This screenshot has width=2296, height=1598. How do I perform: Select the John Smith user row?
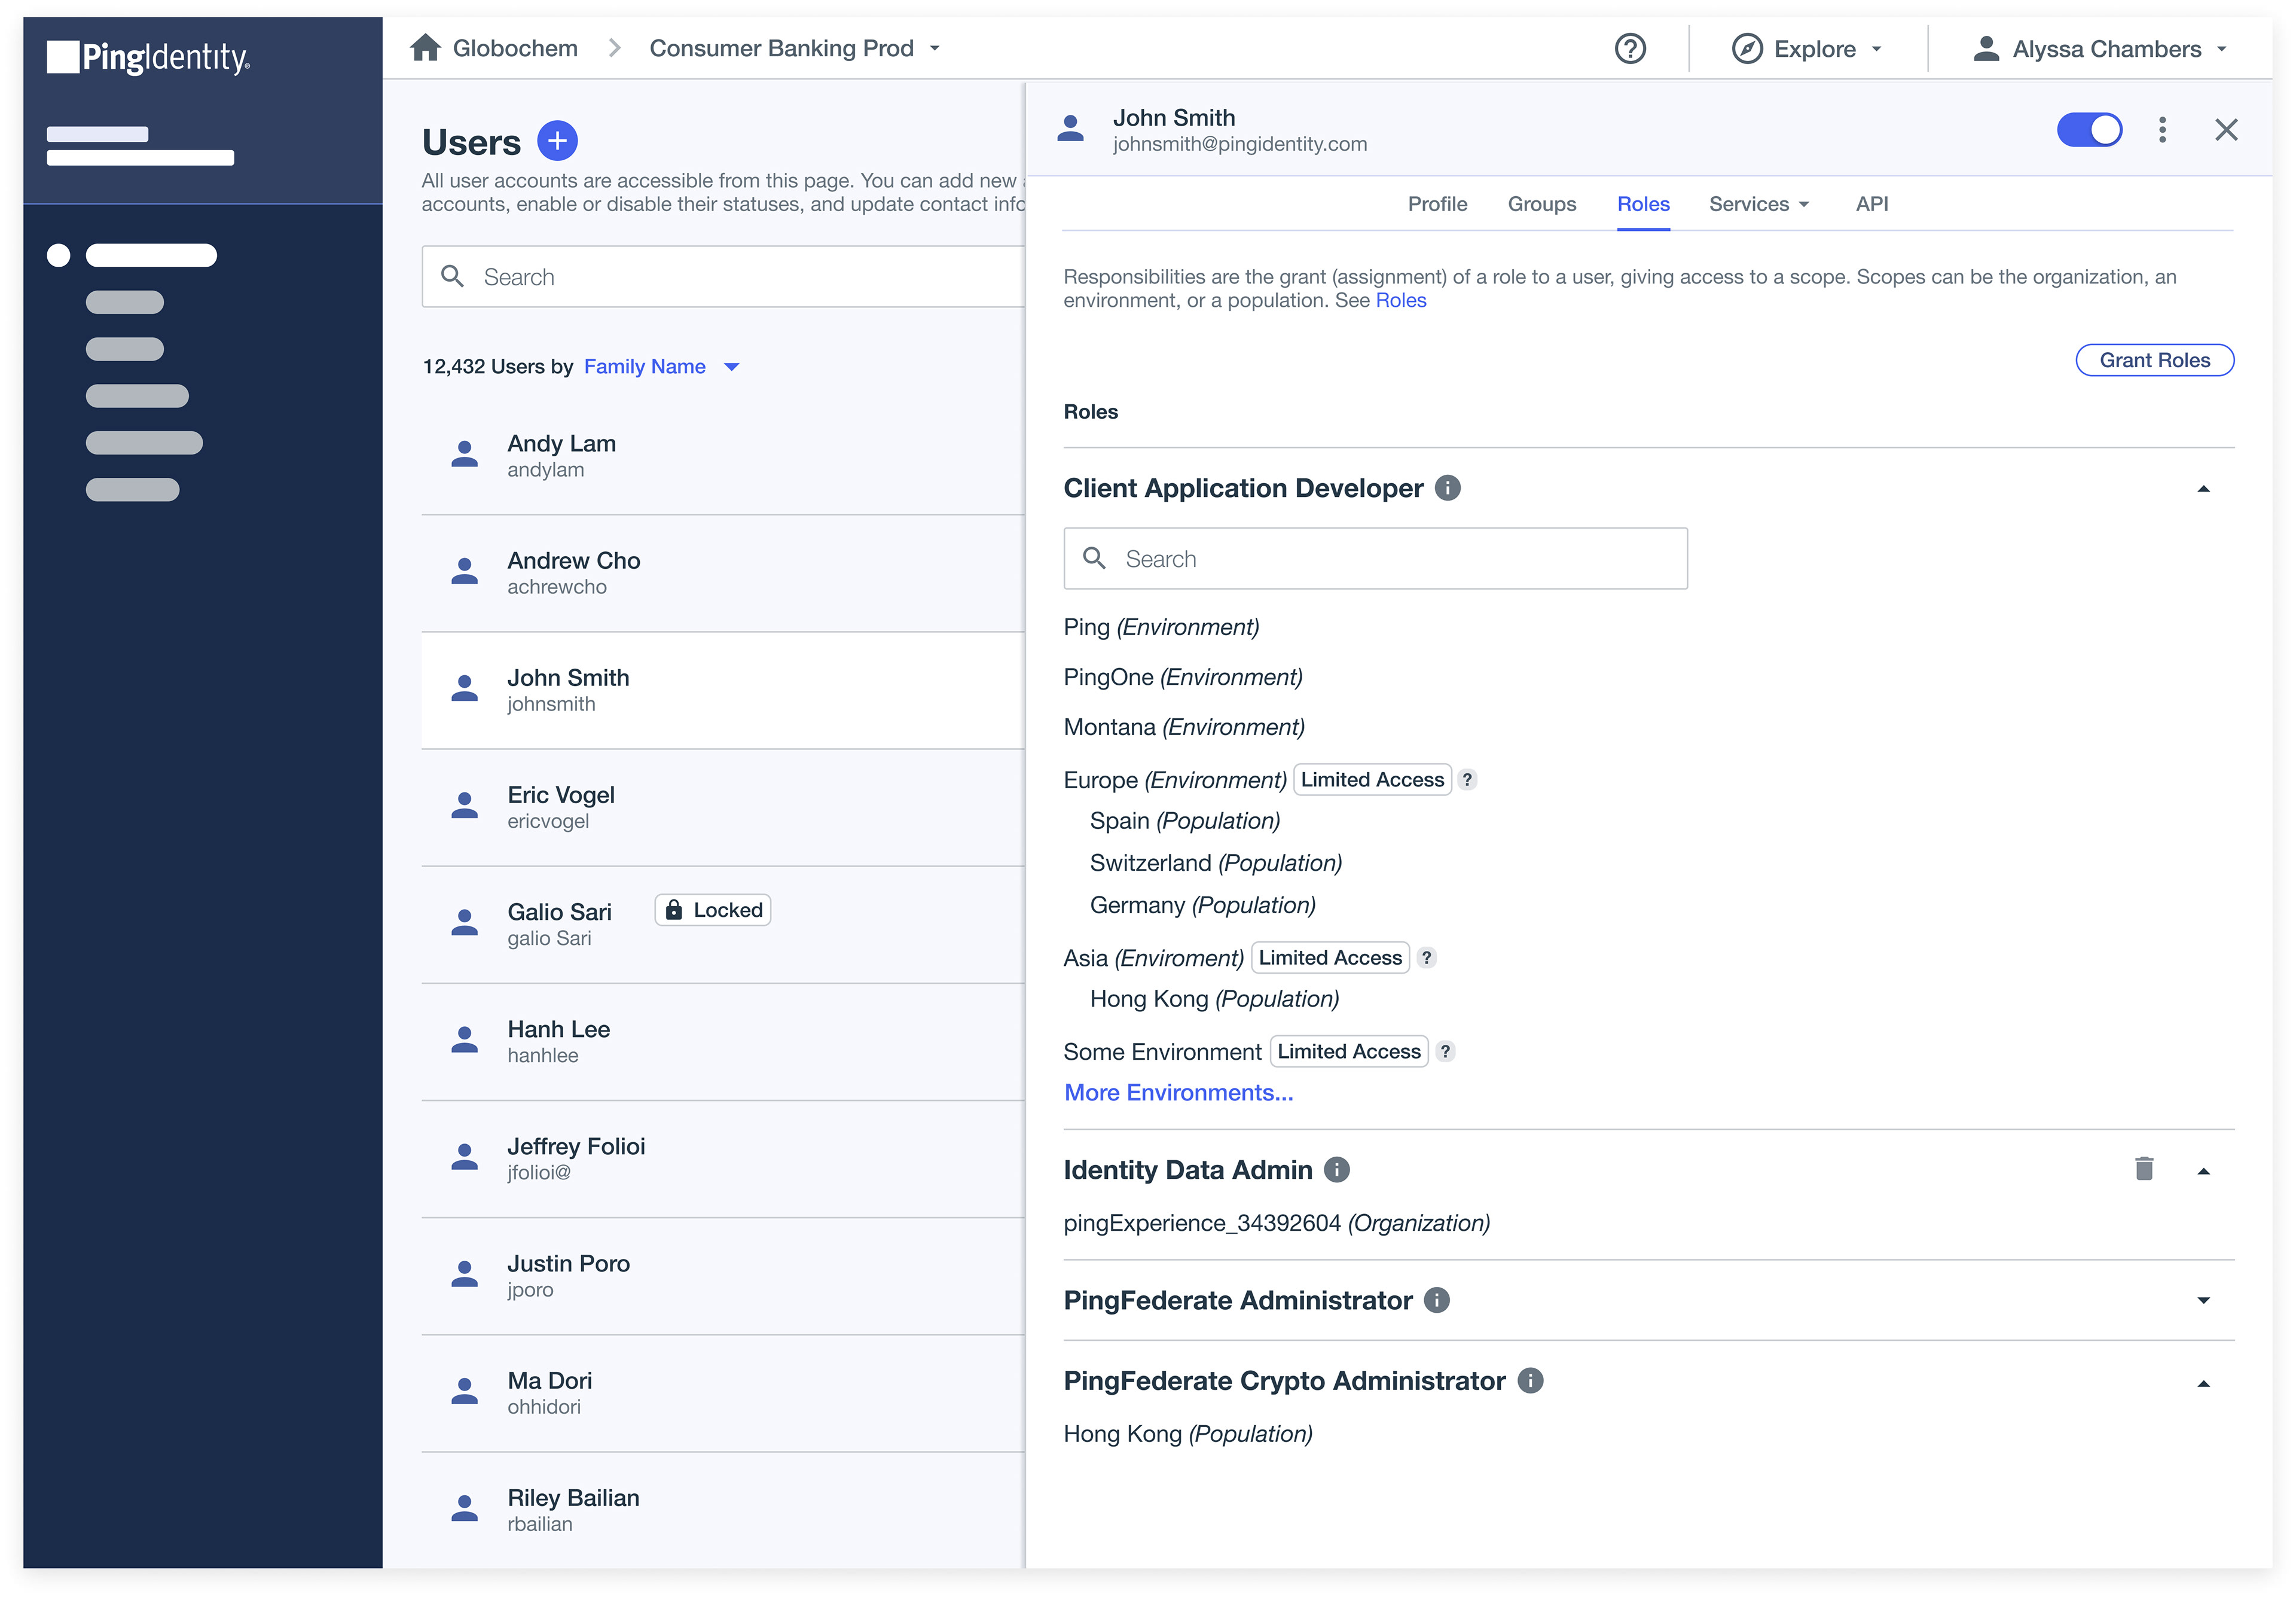click(724, 690)
